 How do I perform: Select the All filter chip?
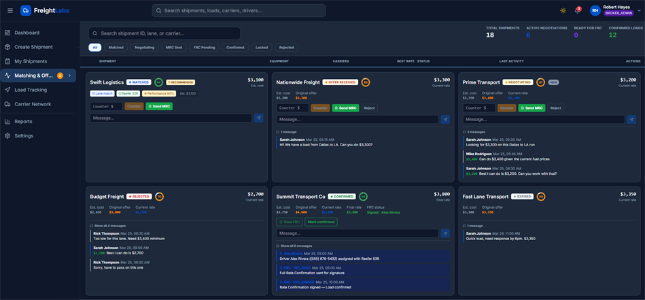pyautogui.click(x=95, y=48)
